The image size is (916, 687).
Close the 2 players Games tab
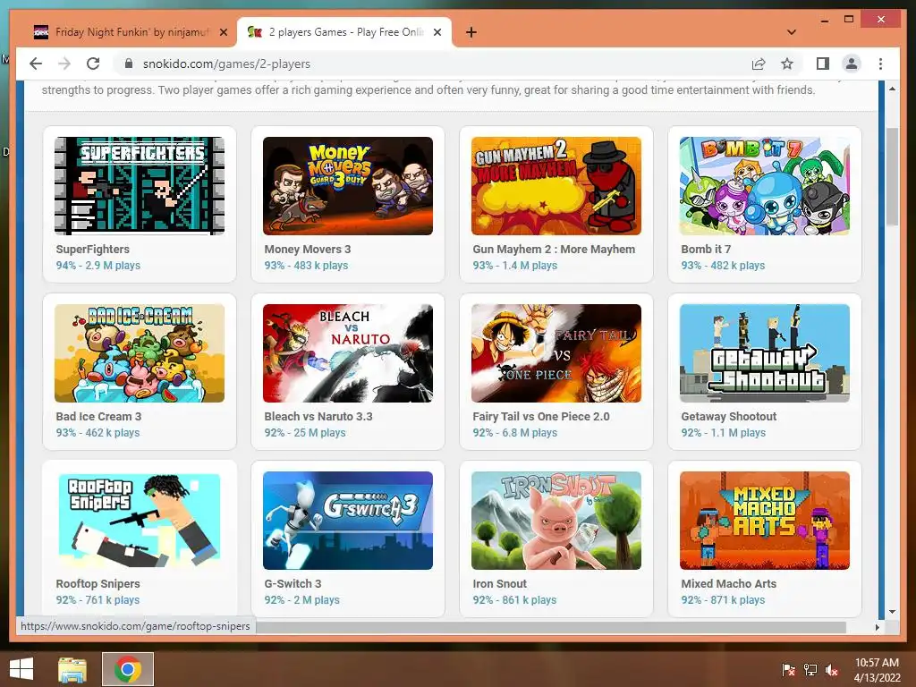(437, 32)
